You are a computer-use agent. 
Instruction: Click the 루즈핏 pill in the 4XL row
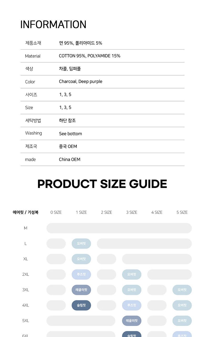(x=132, y=305)
